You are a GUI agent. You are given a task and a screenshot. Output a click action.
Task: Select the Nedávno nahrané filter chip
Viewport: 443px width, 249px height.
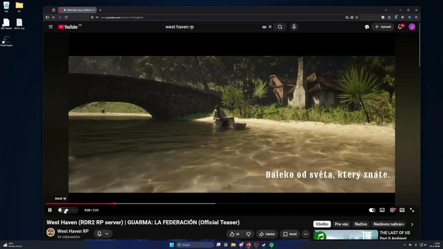click(x=389, y=224)
